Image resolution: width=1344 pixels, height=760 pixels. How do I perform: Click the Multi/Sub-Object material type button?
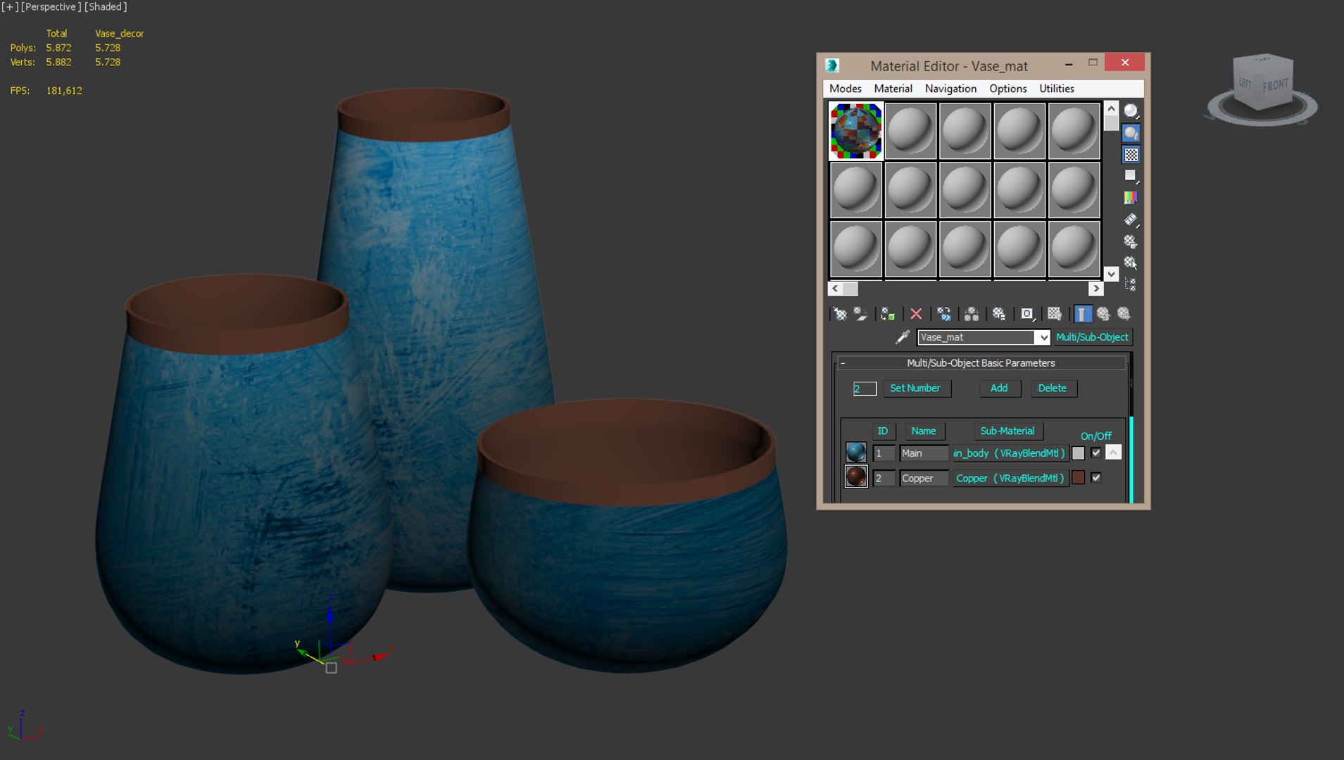[x=1092, y=338]
